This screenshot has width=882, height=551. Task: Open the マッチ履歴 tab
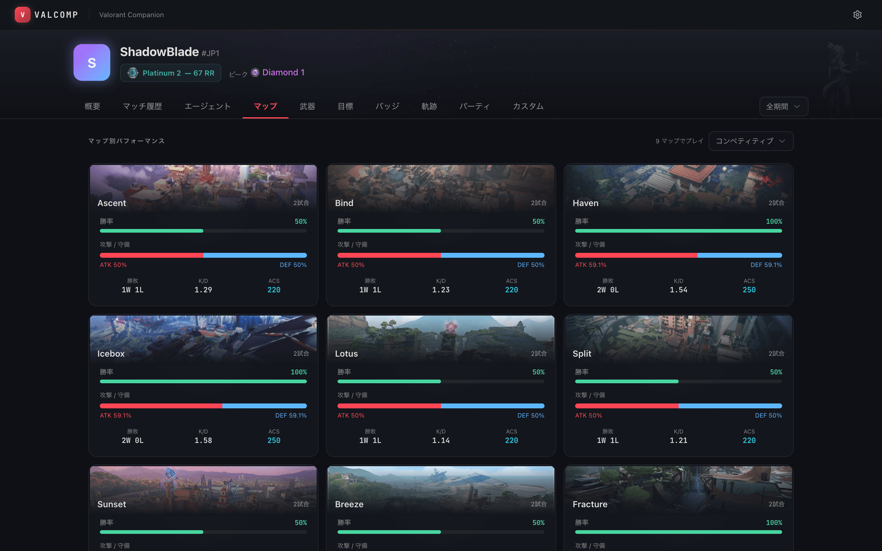point(142,107)
